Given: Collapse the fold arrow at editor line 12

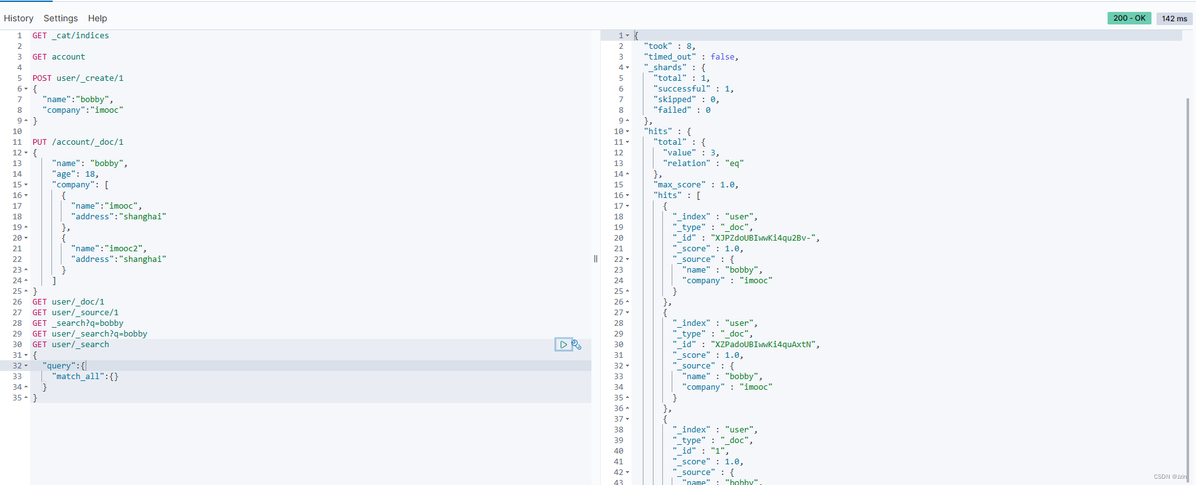Looking at the screenshot, I should [26, 153].
